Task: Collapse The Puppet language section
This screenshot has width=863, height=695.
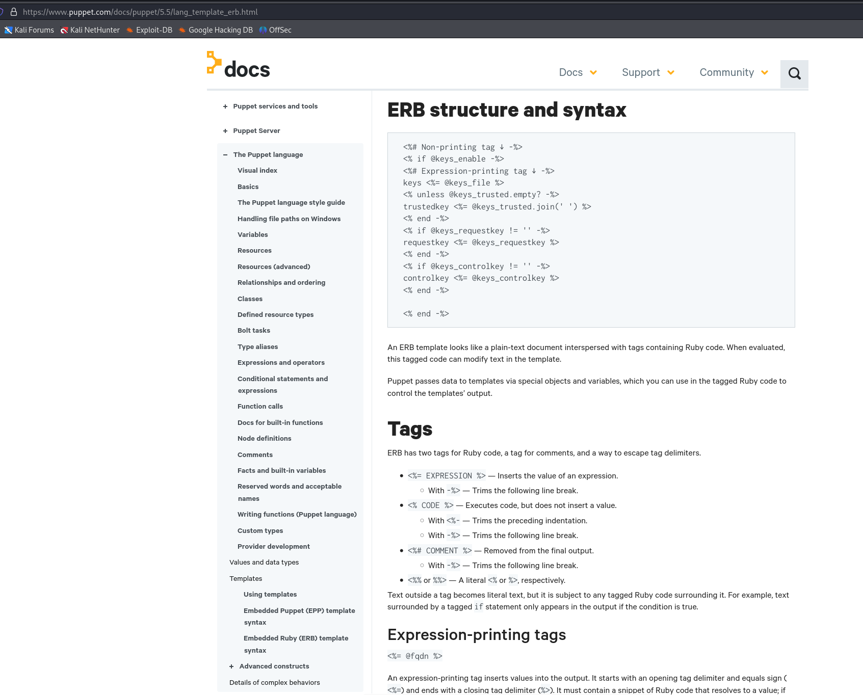Action: pos(225,155)
